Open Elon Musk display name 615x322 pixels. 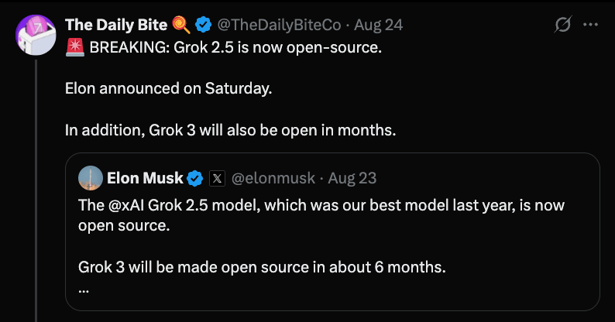click(x=145, y=178)
